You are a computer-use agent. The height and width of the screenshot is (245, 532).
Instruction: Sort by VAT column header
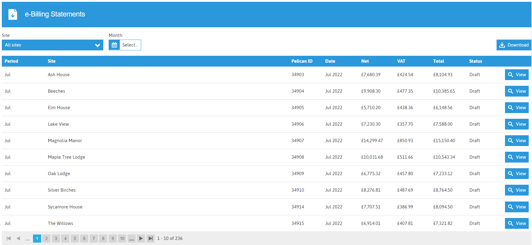tap(401, 61)
